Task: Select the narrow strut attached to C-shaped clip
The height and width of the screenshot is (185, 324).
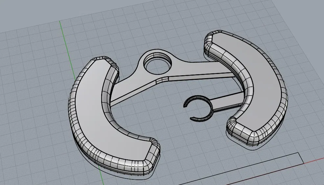Action: click(227, 102)
